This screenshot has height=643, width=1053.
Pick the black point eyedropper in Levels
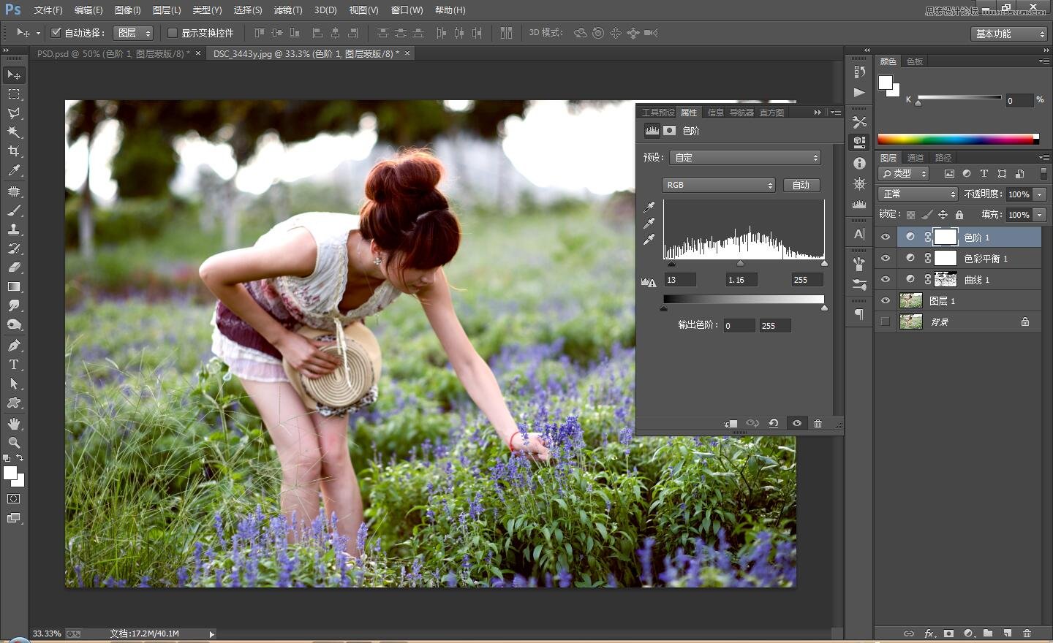[x=649, y=207]
